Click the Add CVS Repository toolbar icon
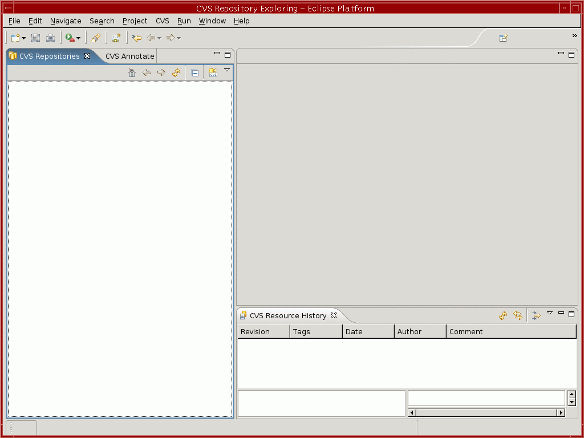The image size is (584, 438). tap(116, 38)
